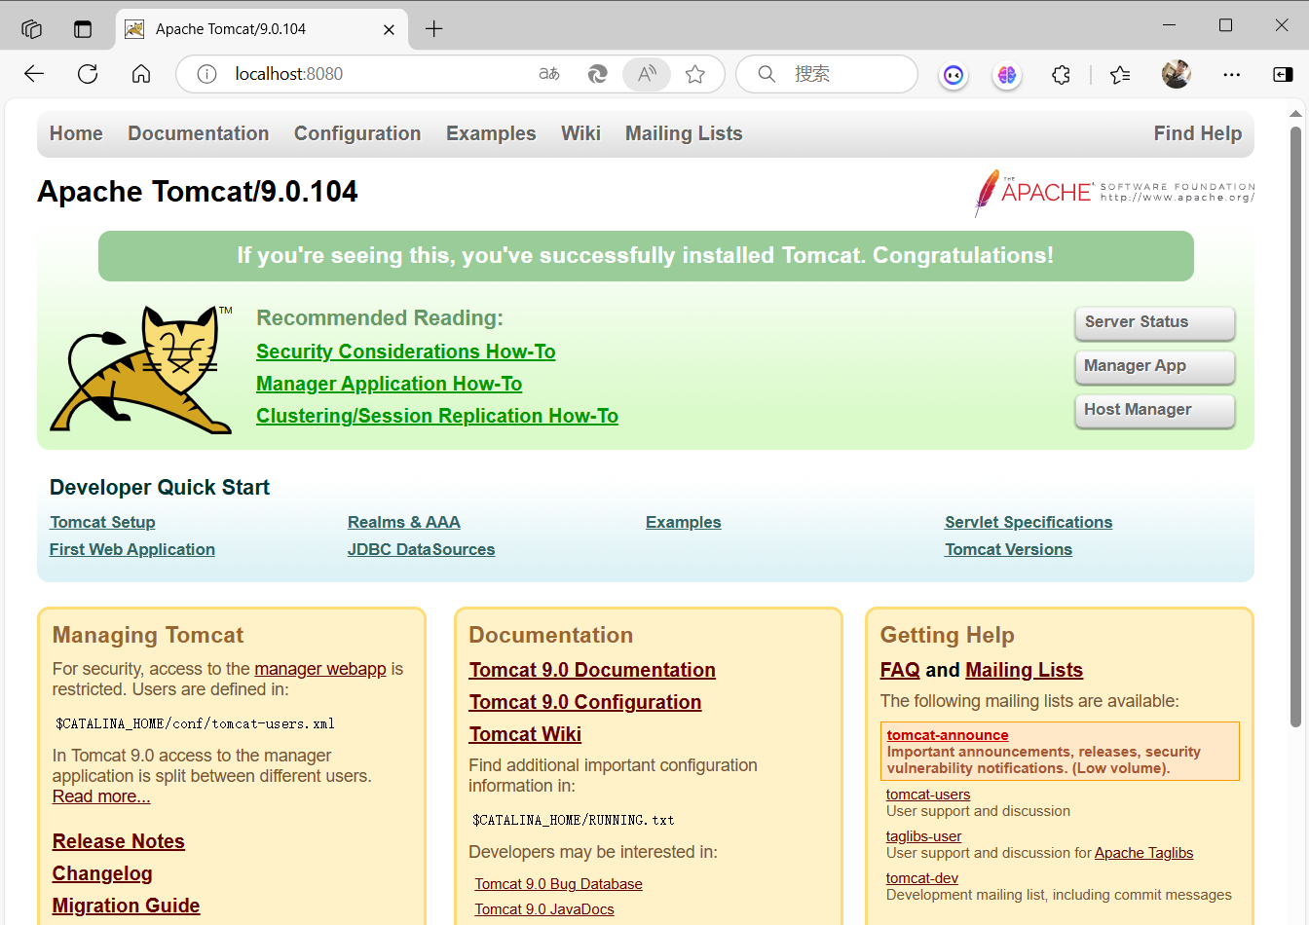Image resolution: width=1309 pixels, height=925 pixels.
Task: Open Wiki in the navigation bar
Action: click(x=580, y=133)
